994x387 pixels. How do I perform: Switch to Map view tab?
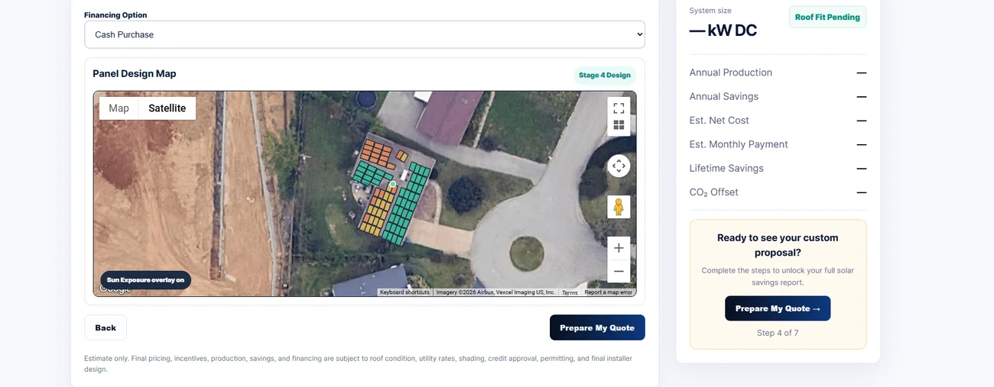(119, 108)
